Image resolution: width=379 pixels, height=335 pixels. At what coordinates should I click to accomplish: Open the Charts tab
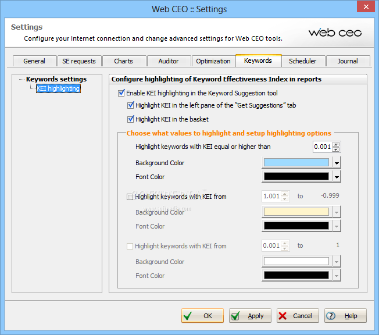[123, 61]
